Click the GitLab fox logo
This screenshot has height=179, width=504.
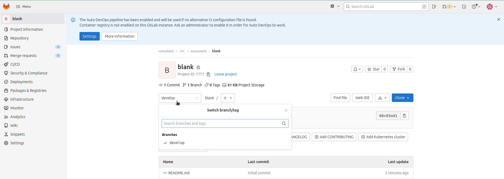pos(6,7)
